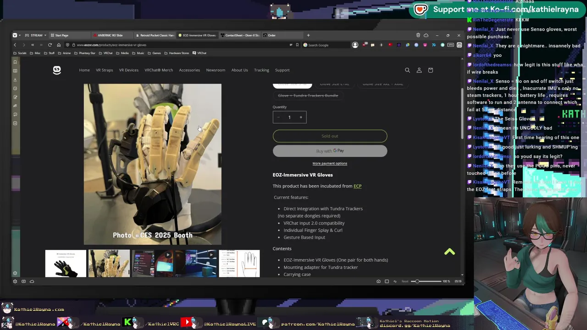Open the Home menu item
587x330 pixels.
[x=84, y=70]
